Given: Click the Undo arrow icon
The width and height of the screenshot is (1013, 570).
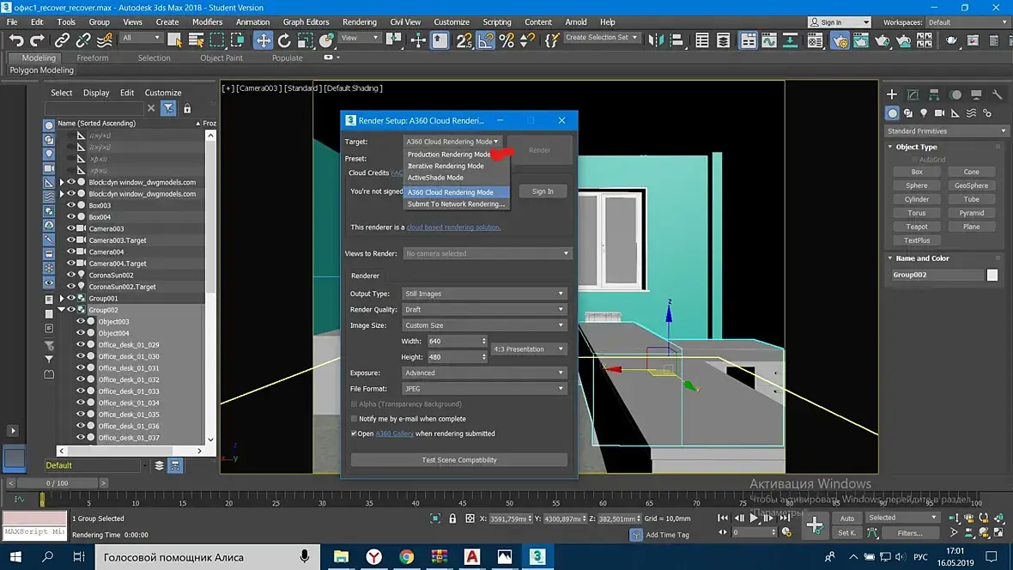Looking at the screenshot, I should click(16, 40).
